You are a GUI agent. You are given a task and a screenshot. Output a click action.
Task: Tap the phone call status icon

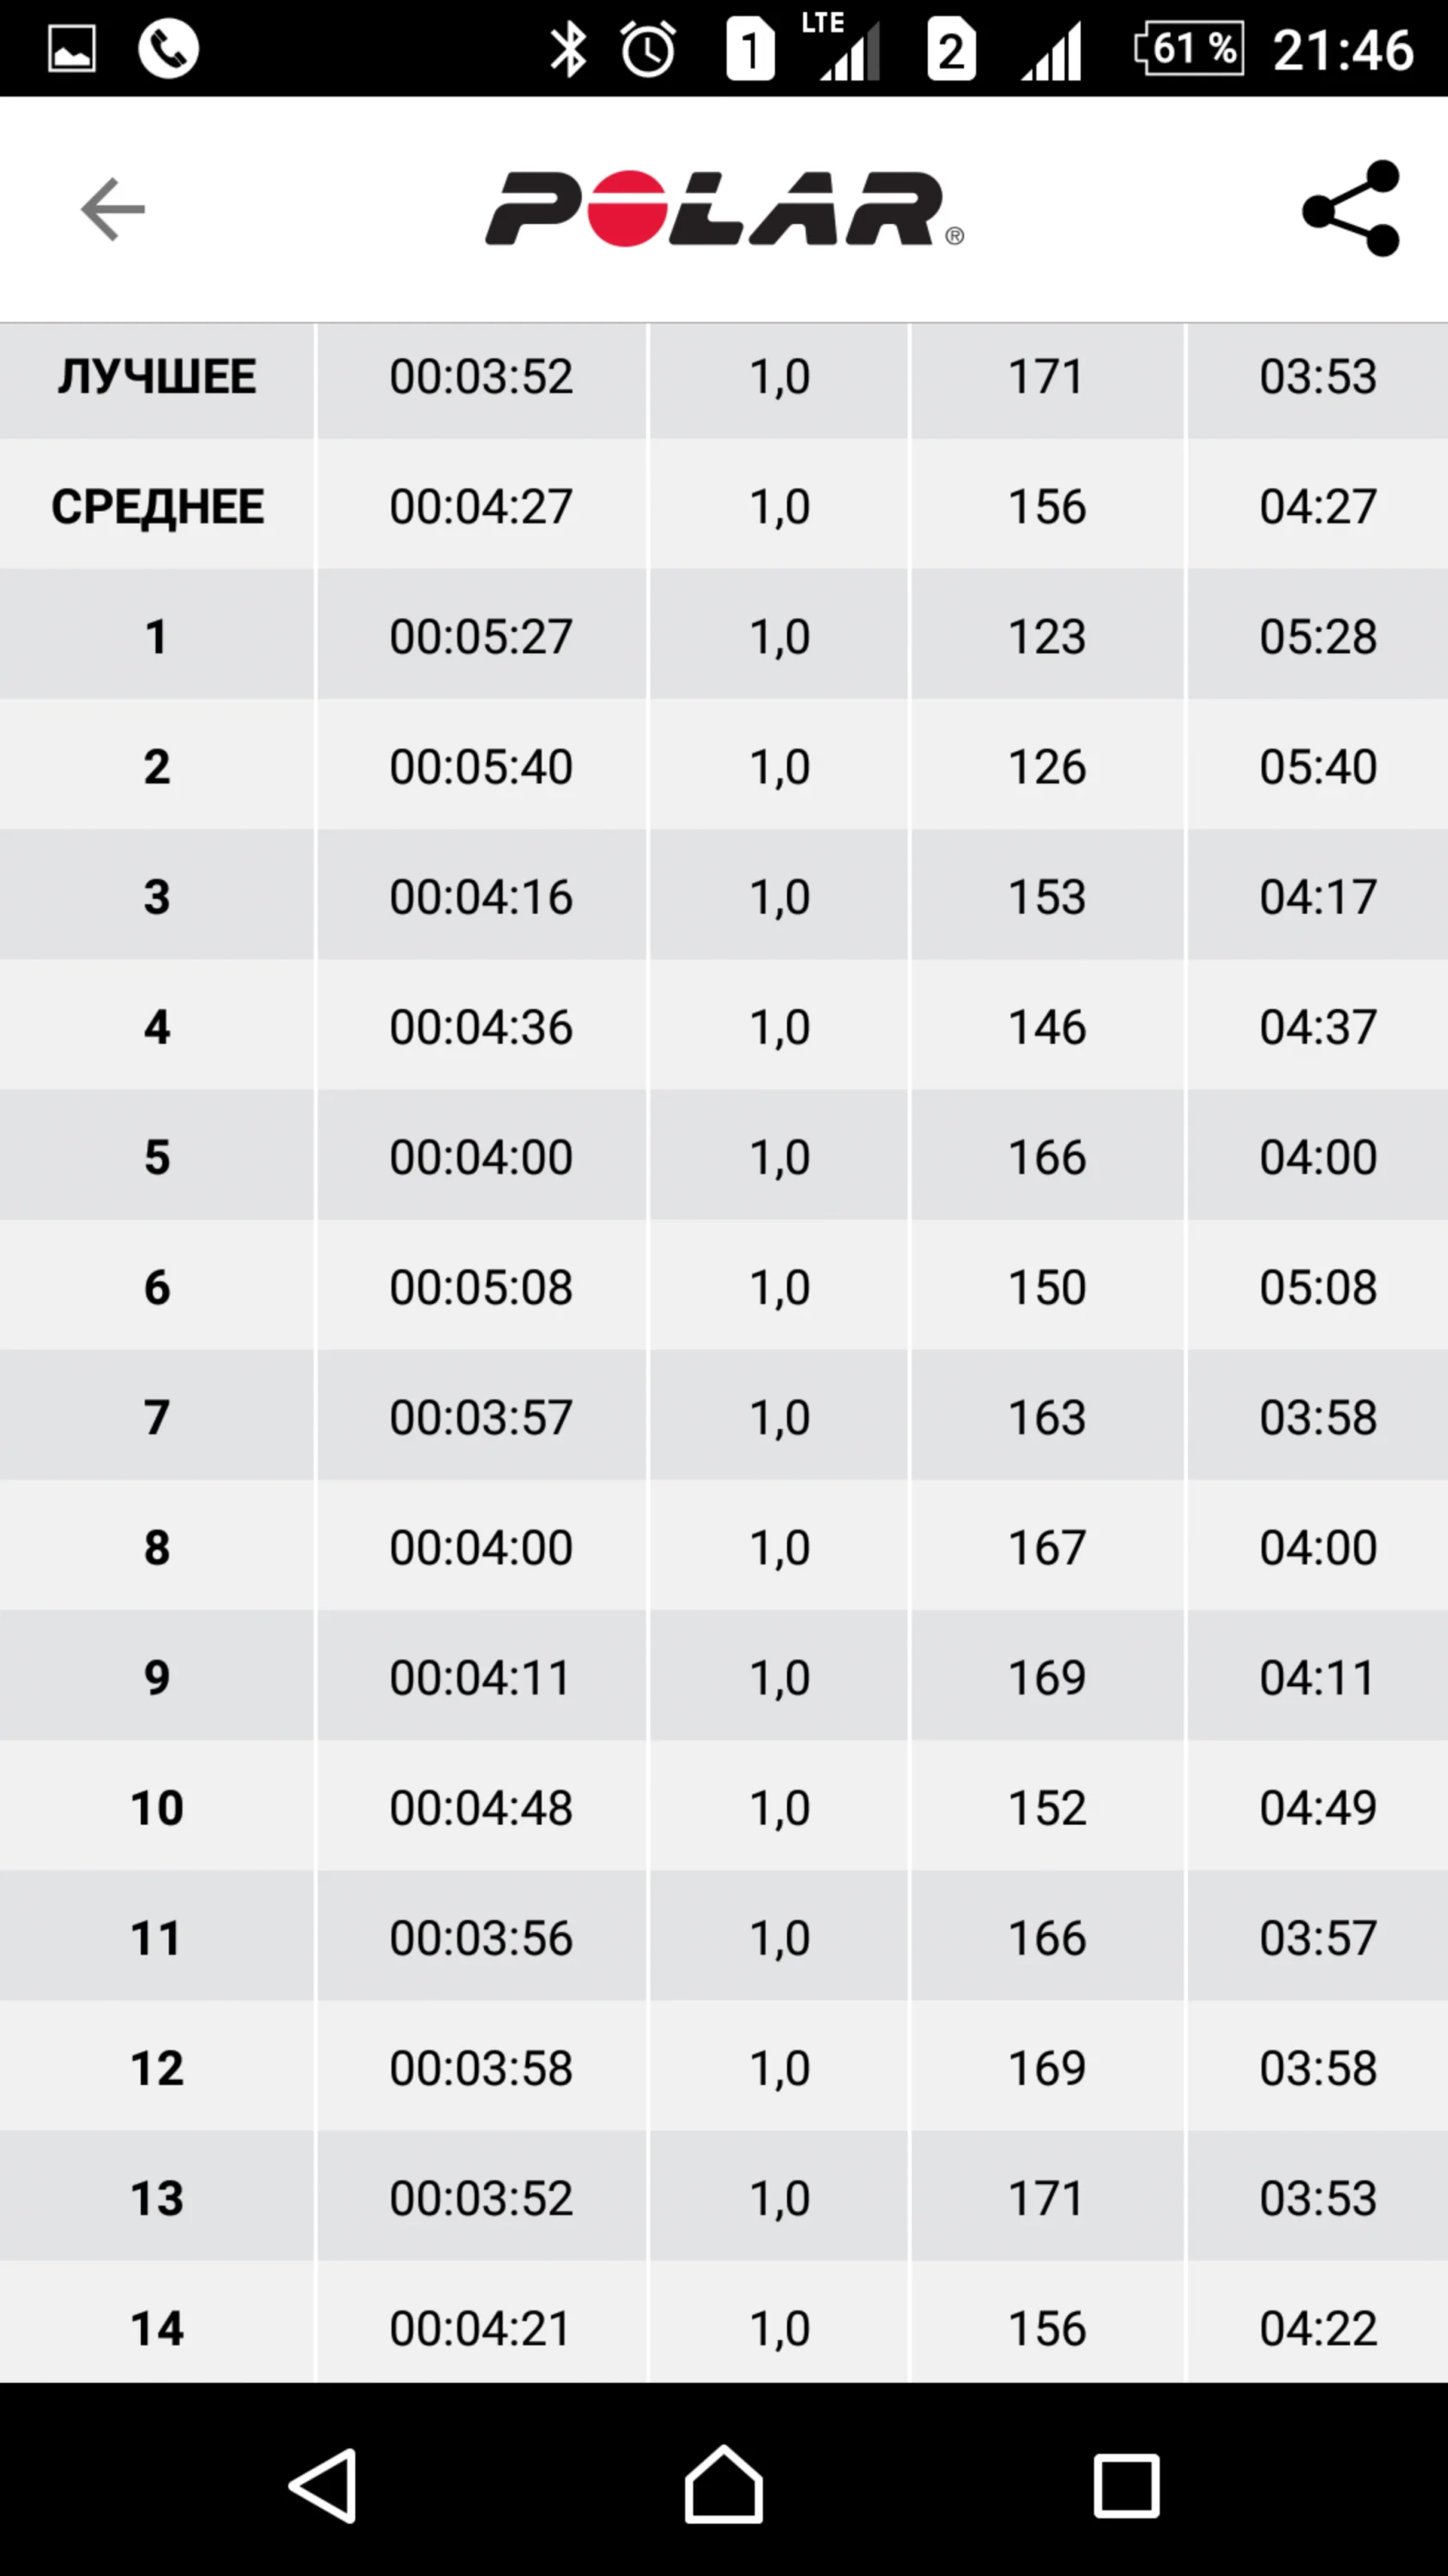point(168,49)
